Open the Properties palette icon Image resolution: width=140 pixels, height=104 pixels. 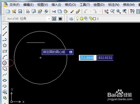click(x=132, y=11)
